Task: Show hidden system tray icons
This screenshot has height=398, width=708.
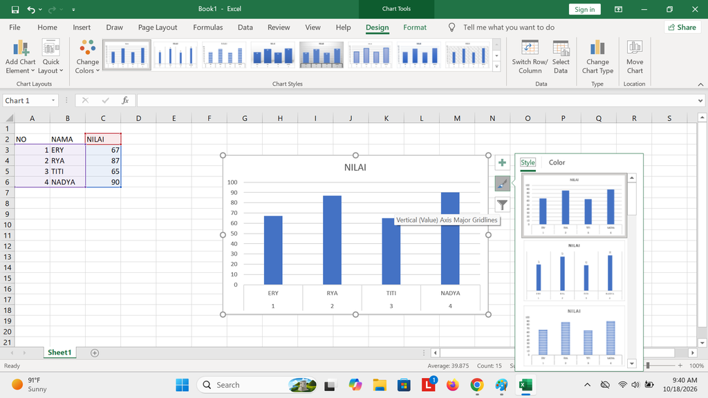Action: 587,385
